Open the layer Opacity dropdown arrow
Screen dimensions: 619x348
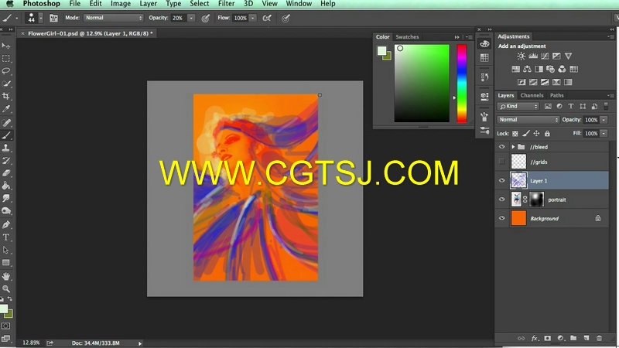[x=604, y=120]
